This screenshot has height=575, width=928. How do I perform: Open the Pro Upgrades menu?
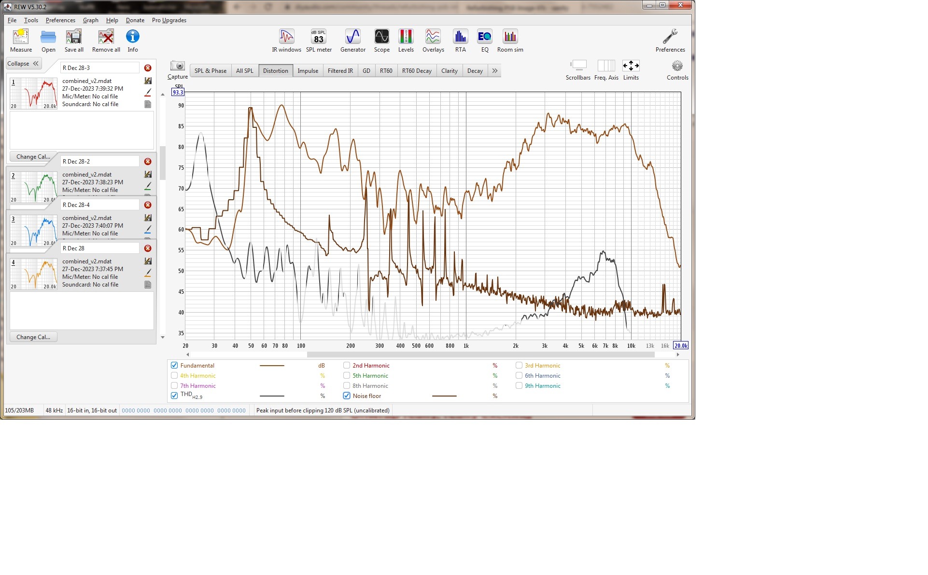(169, 20)
